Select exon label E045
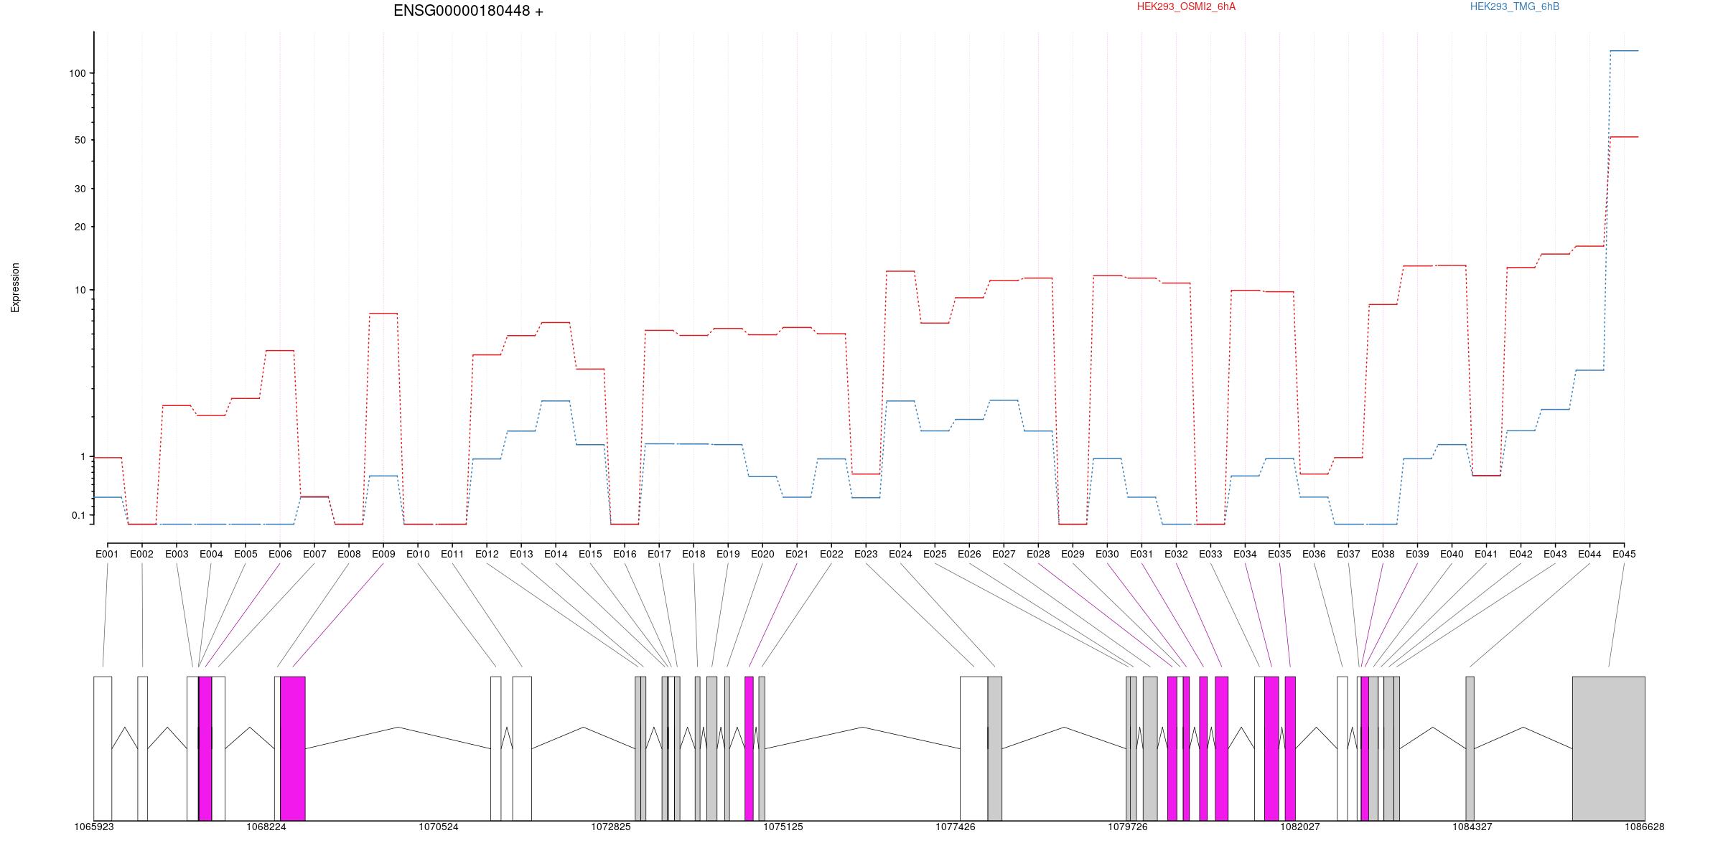This screenshot has height=861, width=1723. [x=1624, y=554]
